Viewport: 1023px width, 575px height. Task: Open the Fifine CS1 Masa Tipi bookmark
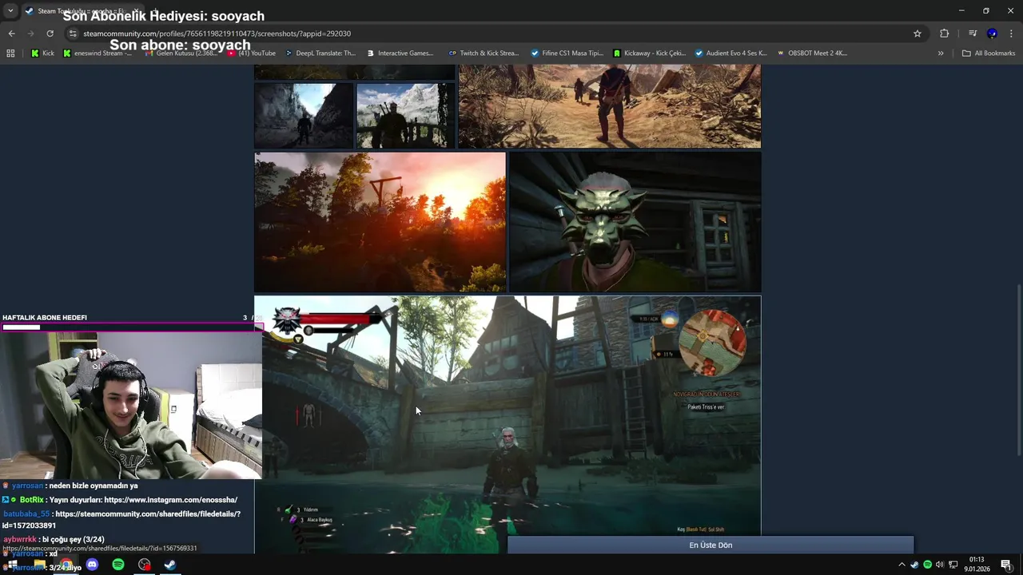pos(567,54)
